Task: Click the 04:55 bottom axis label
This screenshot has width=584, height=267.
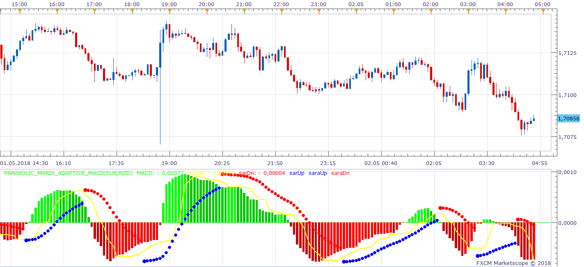Action: pyautogui.click(x=539, y=163)
